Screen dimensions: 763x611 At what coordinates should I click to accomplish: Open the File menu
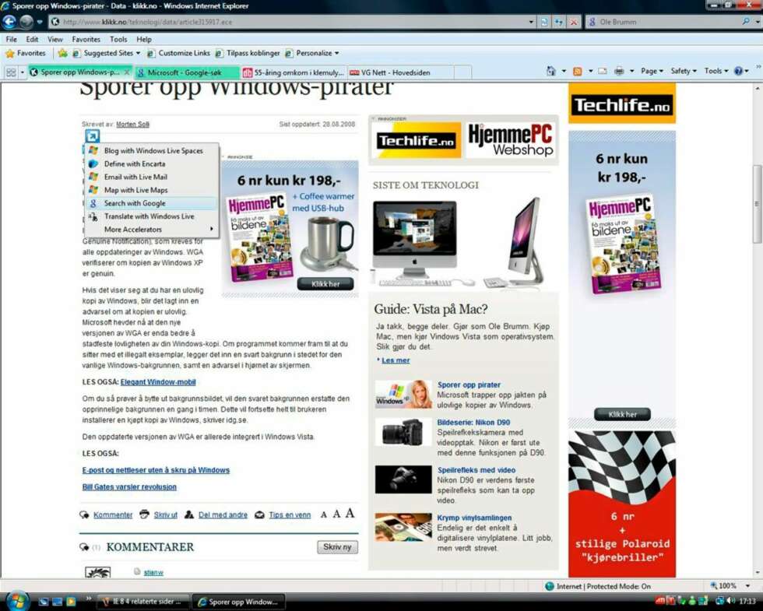click(x=11, y=40)
